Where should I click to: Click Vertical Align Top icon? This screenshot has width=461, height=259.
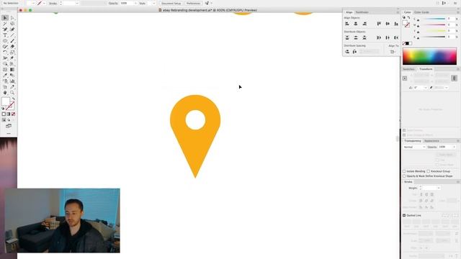click(379, 24)
